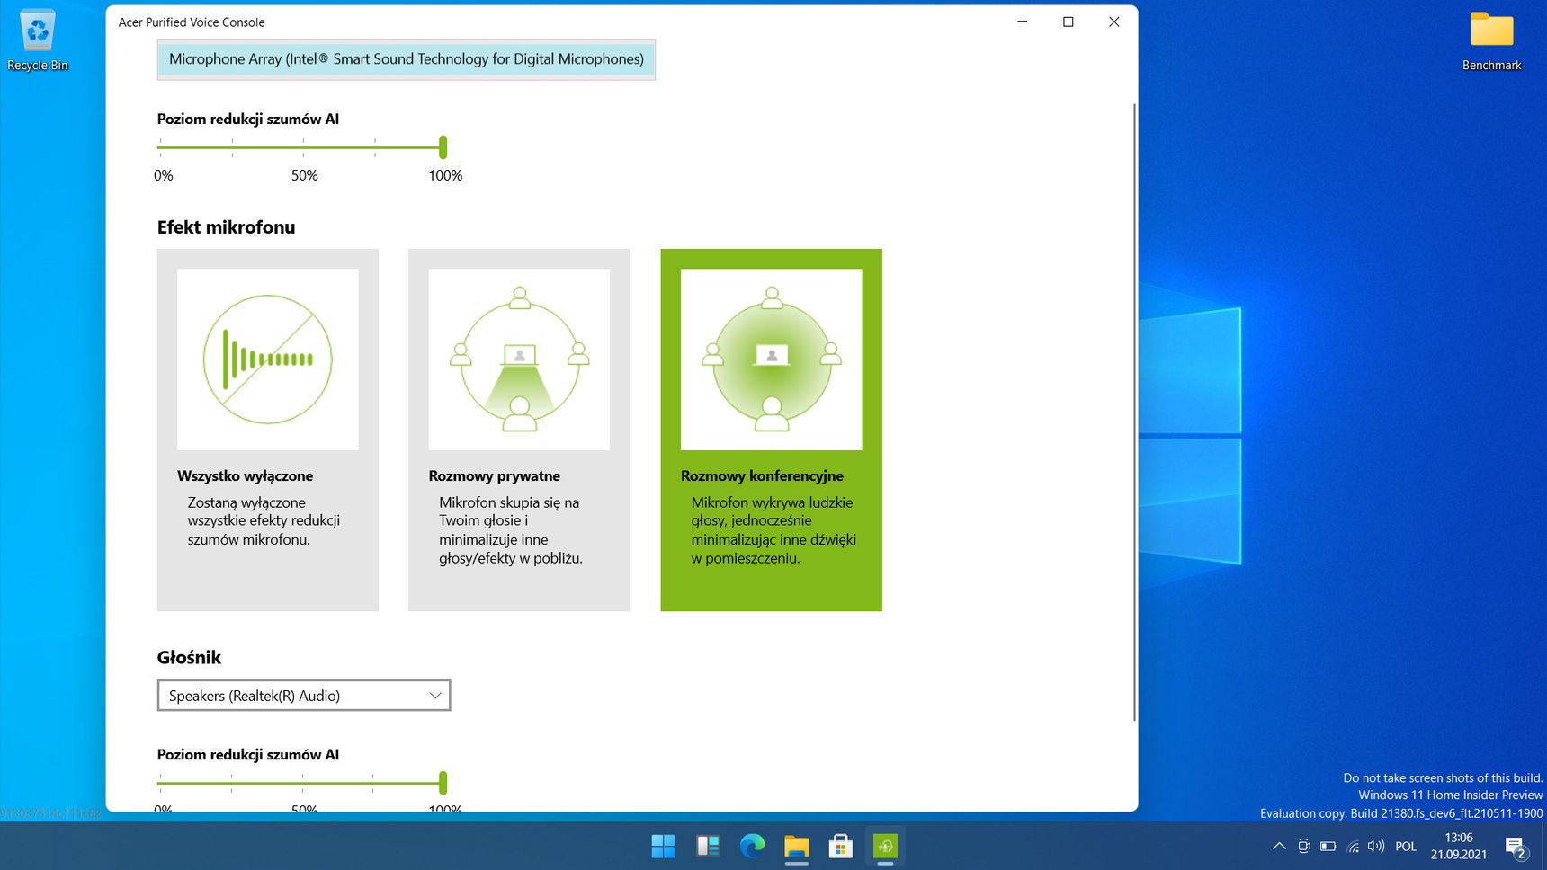The image size is (1547, 870).
Task: Close the Acer Purified Voice Console window
Action: pos(1114,22)
